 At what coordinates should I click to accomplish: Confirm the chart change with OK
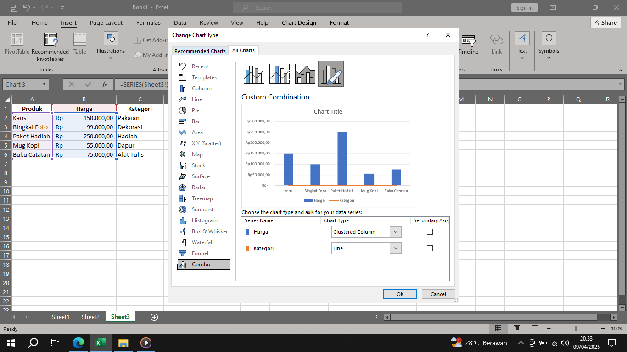point(399,294)
